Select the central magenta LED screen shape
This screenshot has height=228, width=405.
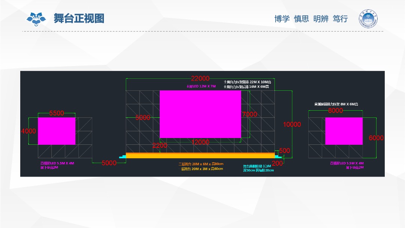point(201,114)
